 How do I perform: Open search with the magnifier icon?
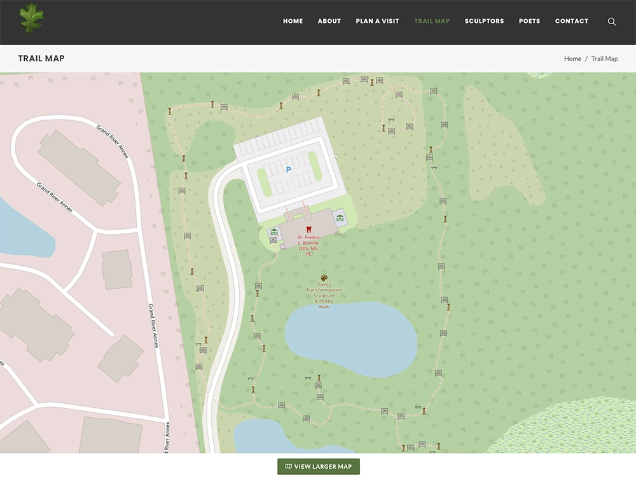coord(611,22)
